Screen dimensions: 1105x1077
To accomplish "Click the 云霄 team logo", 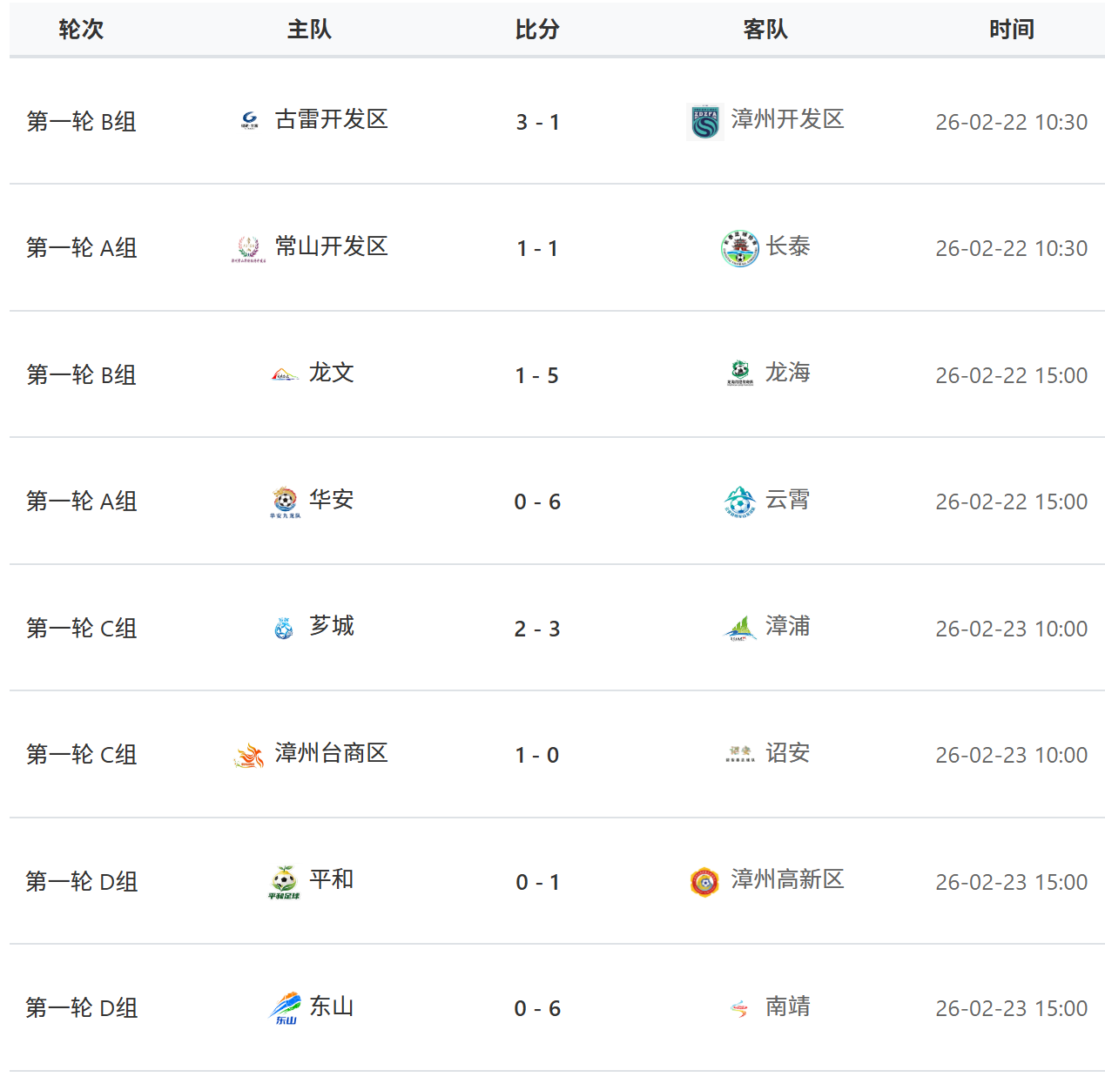I will [x=739, y=501].
